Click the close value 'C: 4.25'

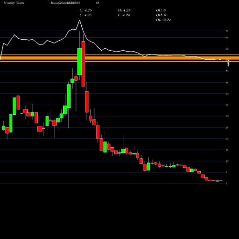(x=86, y=15)
